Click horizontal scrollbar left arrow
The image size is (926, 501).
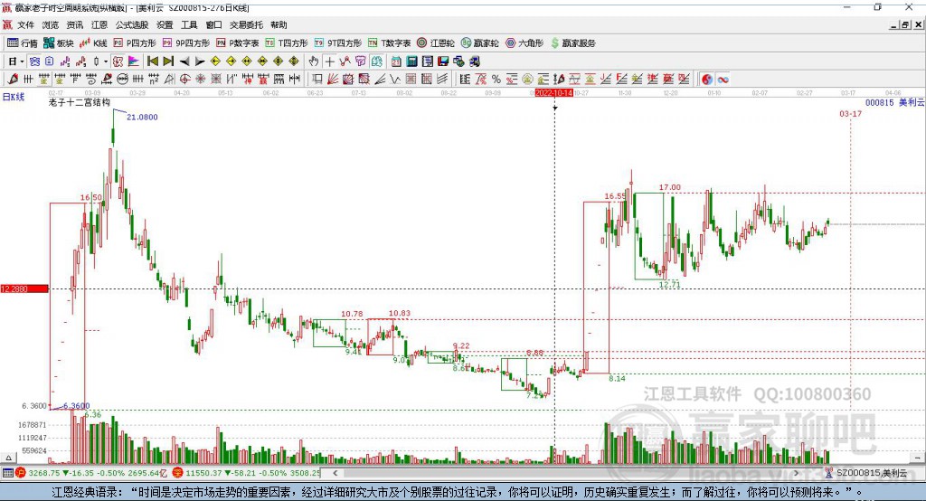335,473
